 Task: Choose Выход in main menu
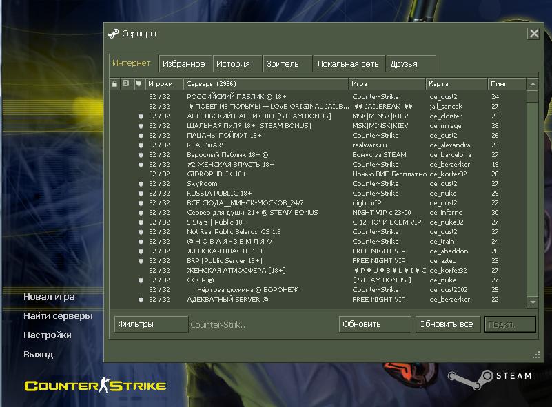coord(38,354)
